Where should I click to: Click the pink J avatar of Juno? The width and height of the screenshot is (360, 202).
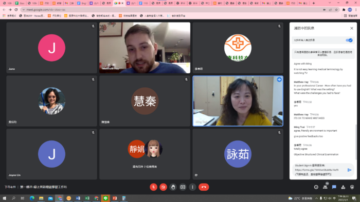pyautogui.click(x=51, y=48)
